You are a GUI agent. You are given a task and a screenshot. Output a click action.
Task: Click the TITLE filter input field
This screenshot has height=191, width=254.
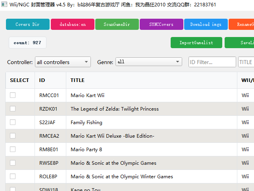click(x=246, y=62)
